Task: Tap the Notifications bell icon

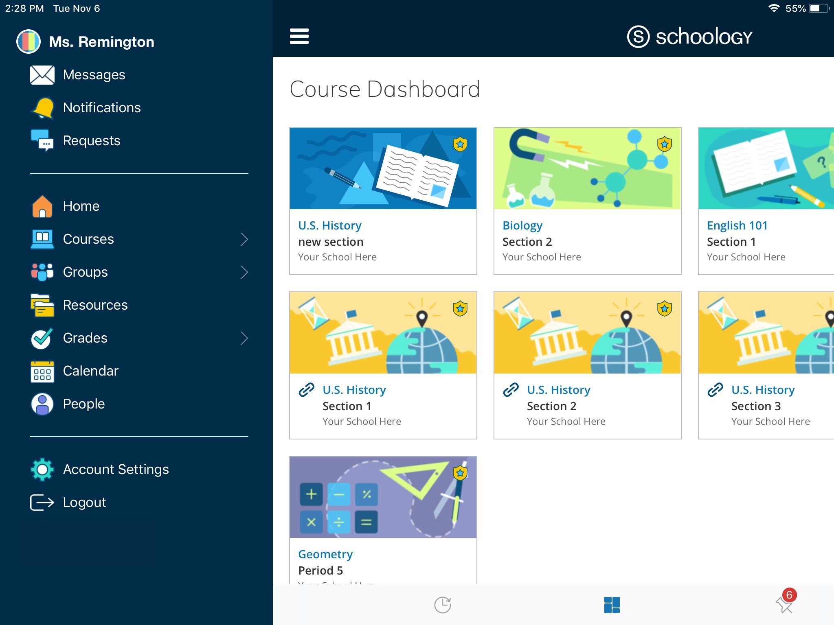Action: (x=43, y=108)
